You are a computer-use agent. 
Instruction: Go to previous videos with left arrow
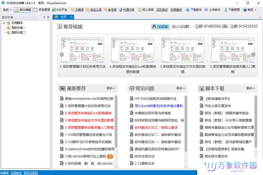point(62,55)
